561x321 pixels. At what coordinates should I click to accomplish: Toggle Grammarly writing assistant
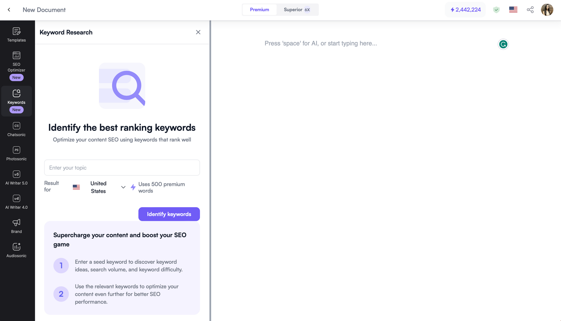tap(503, 44)
